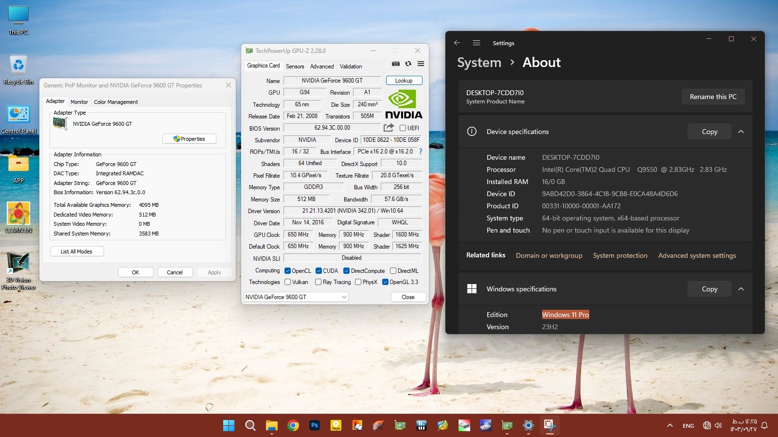Toggle the UEFI checkbox
Viewport: 778px width, 437px height.
tap(403, 128)
